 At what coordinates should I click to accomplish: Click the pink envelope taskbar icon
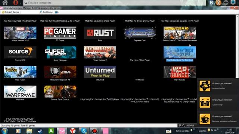tap(62, 131)
